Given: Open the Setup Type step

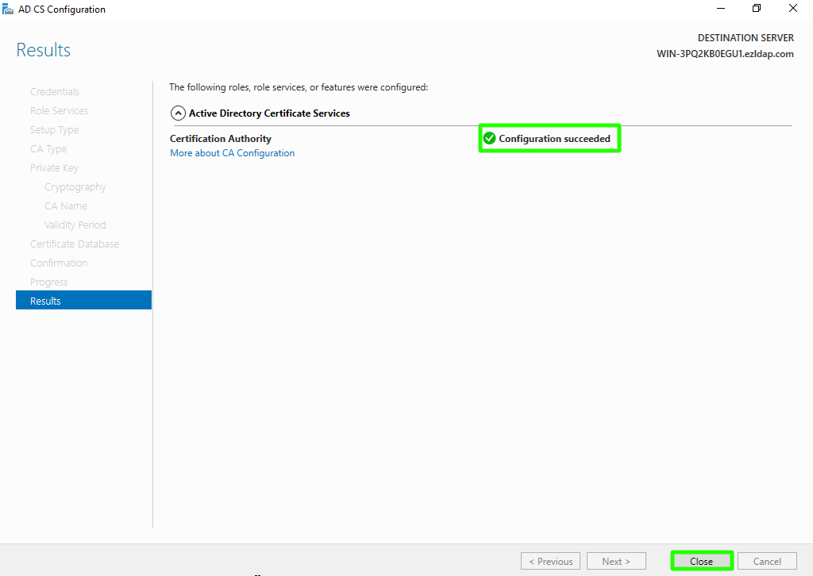Looking at the screenshot, I should click(55, 130).
